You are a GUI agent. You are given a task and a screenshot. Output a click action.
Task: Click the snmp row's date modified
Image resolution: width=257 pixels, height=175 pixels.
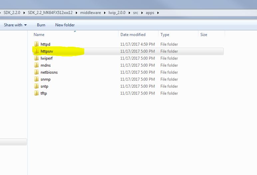point(137,79)
